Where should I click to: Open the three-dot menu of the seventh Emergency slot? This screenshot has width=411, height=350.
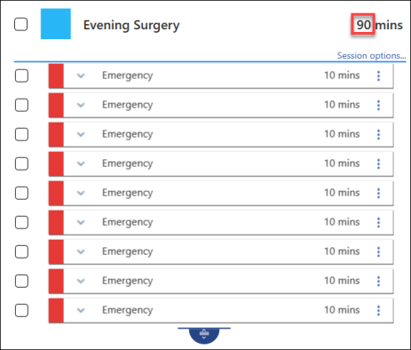point(378,251)
